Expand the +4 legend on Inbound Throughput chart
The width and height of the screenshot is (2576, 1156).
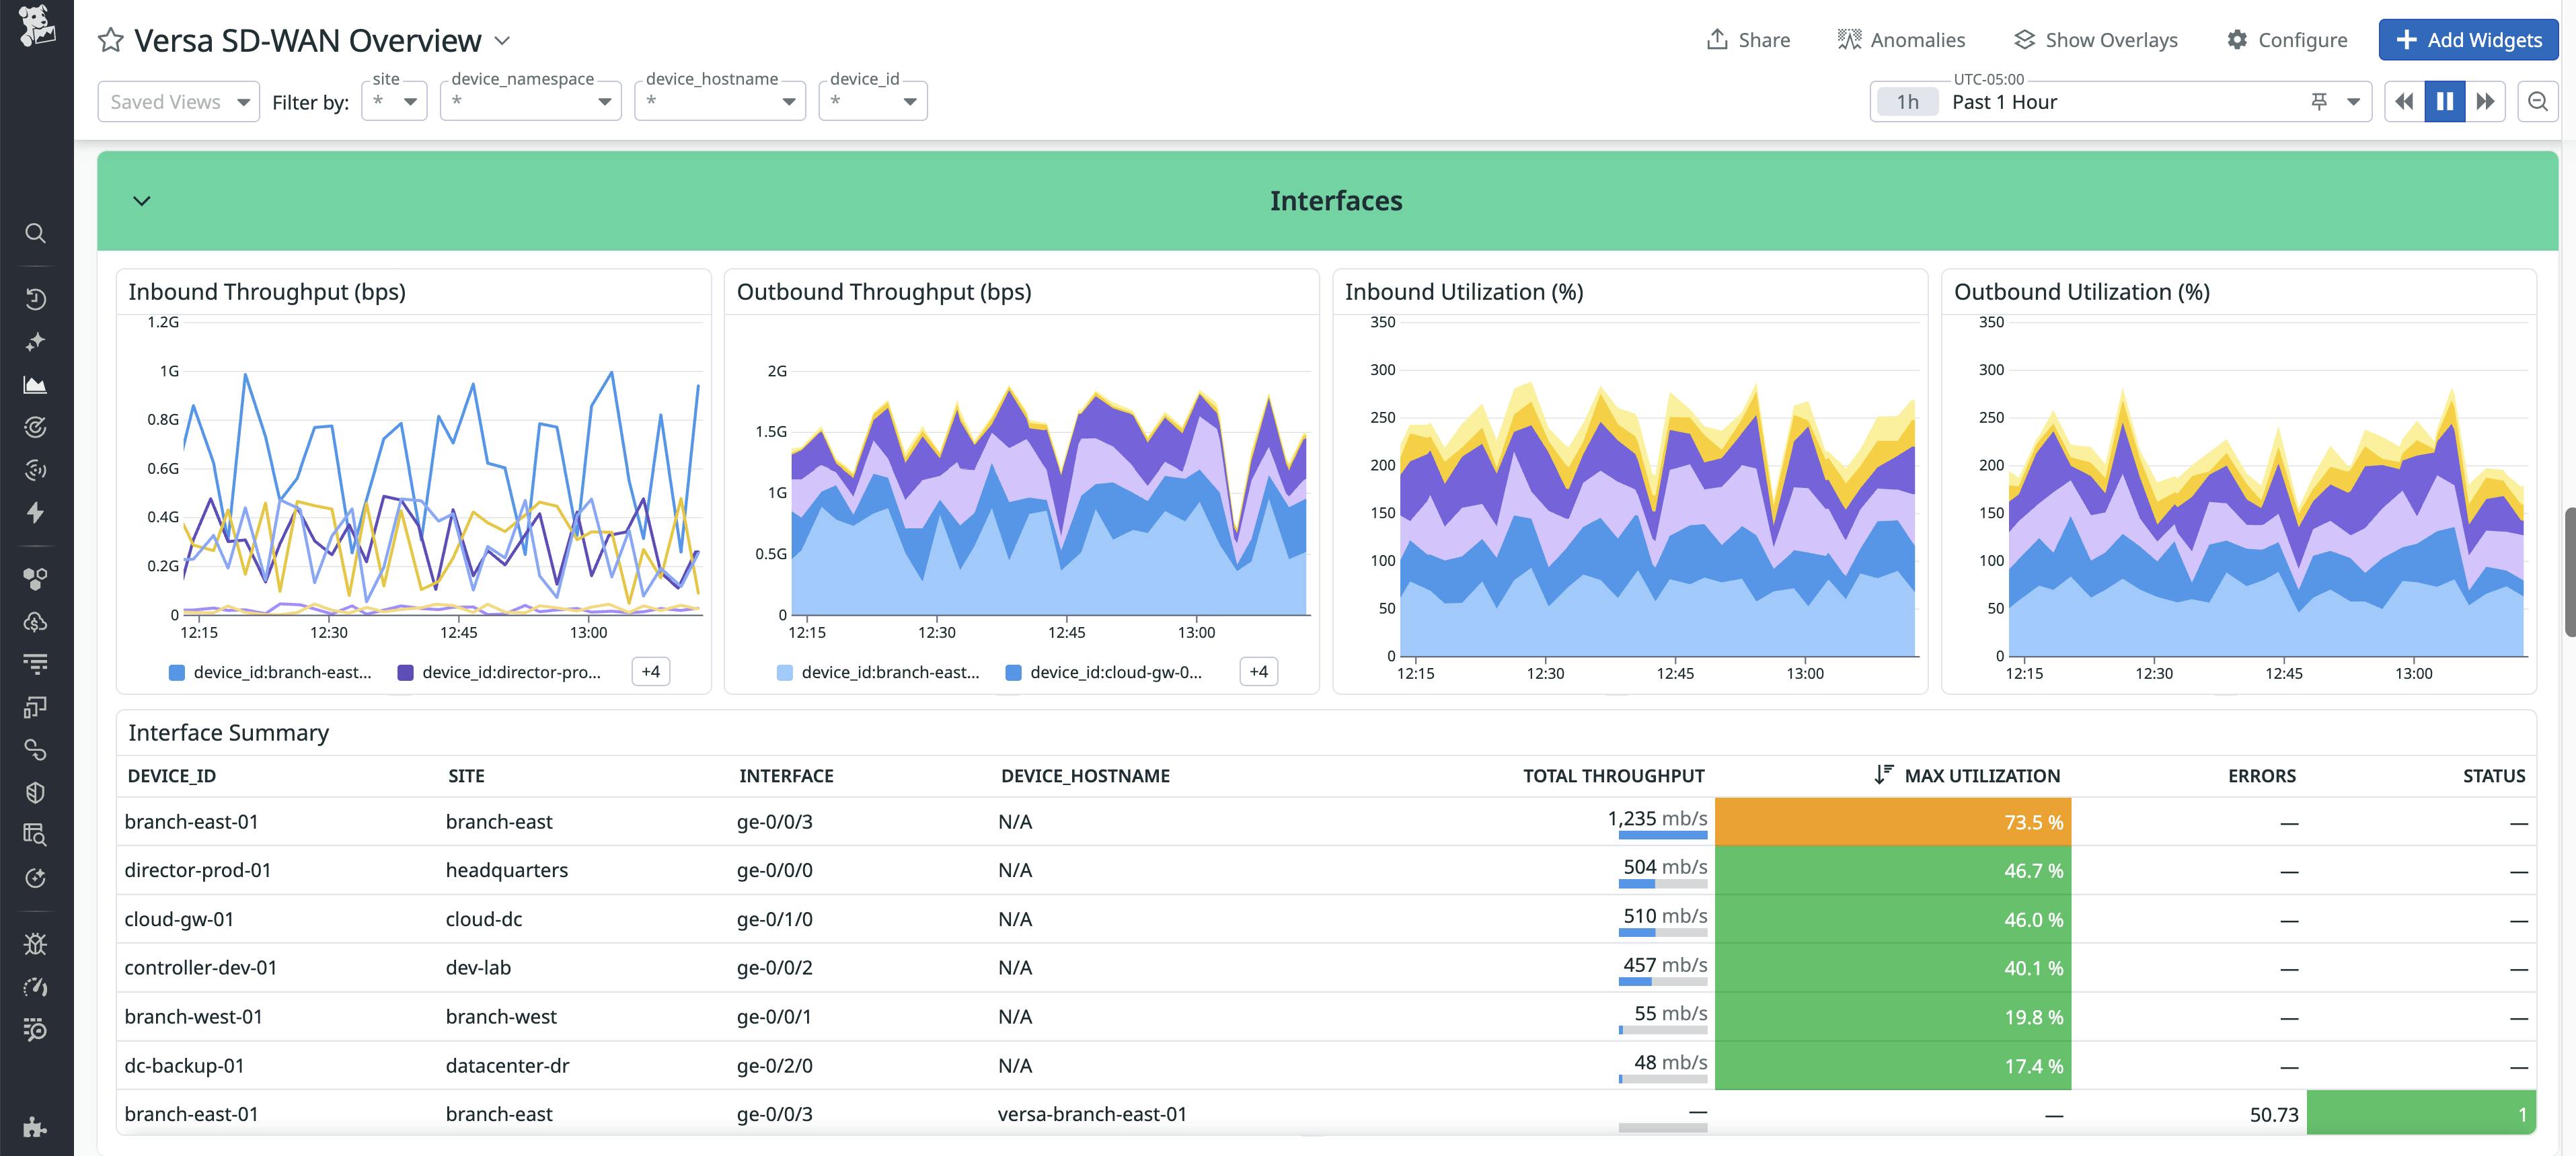click(650, 671)
